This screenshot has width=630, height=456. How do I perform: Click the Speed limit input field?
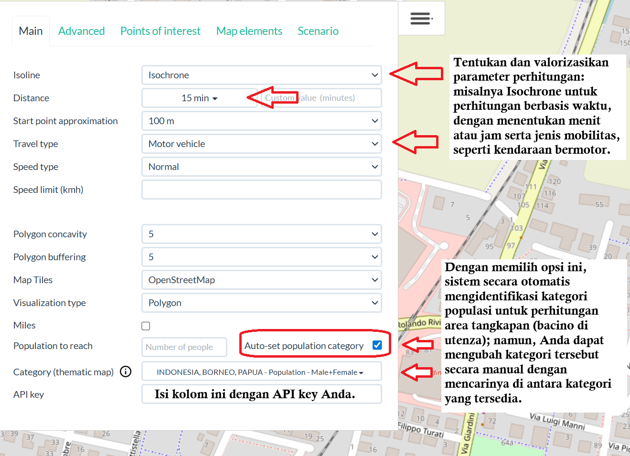pyautogui.click(x=261, y=190)
